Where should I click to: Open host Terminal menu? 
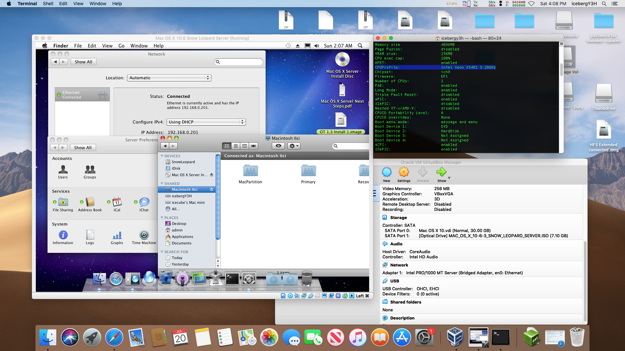tap(27, 4)
